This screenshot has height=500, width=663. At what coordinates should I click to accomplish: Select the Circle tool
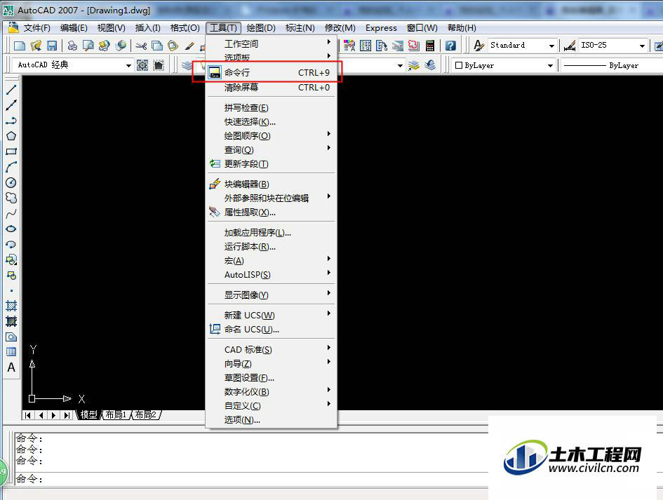(x=11, y=182)
